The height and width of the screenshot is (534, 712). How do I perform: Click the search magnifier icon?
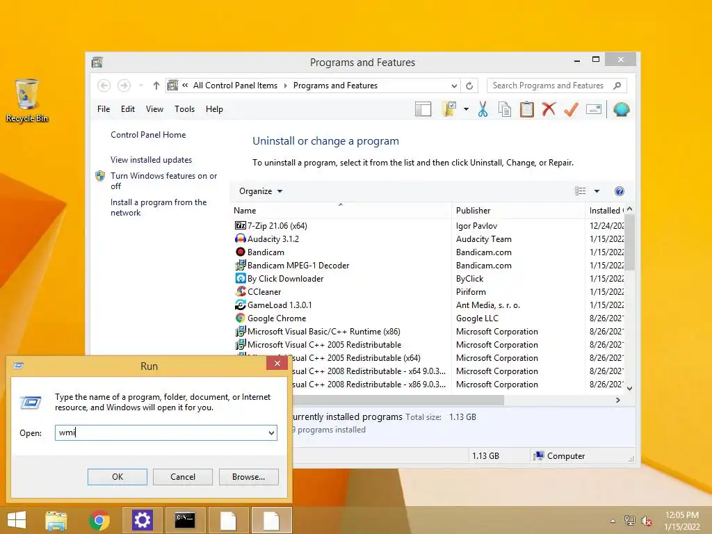pyautogui.click(x=617, y=86)
